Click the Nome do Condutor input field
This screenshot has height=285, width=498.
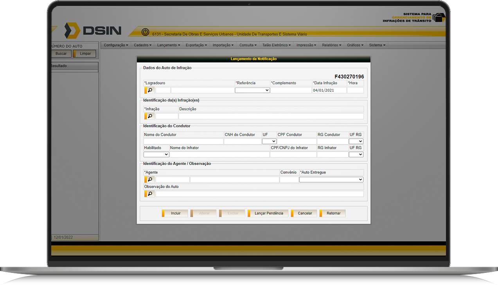coord(183,141)
